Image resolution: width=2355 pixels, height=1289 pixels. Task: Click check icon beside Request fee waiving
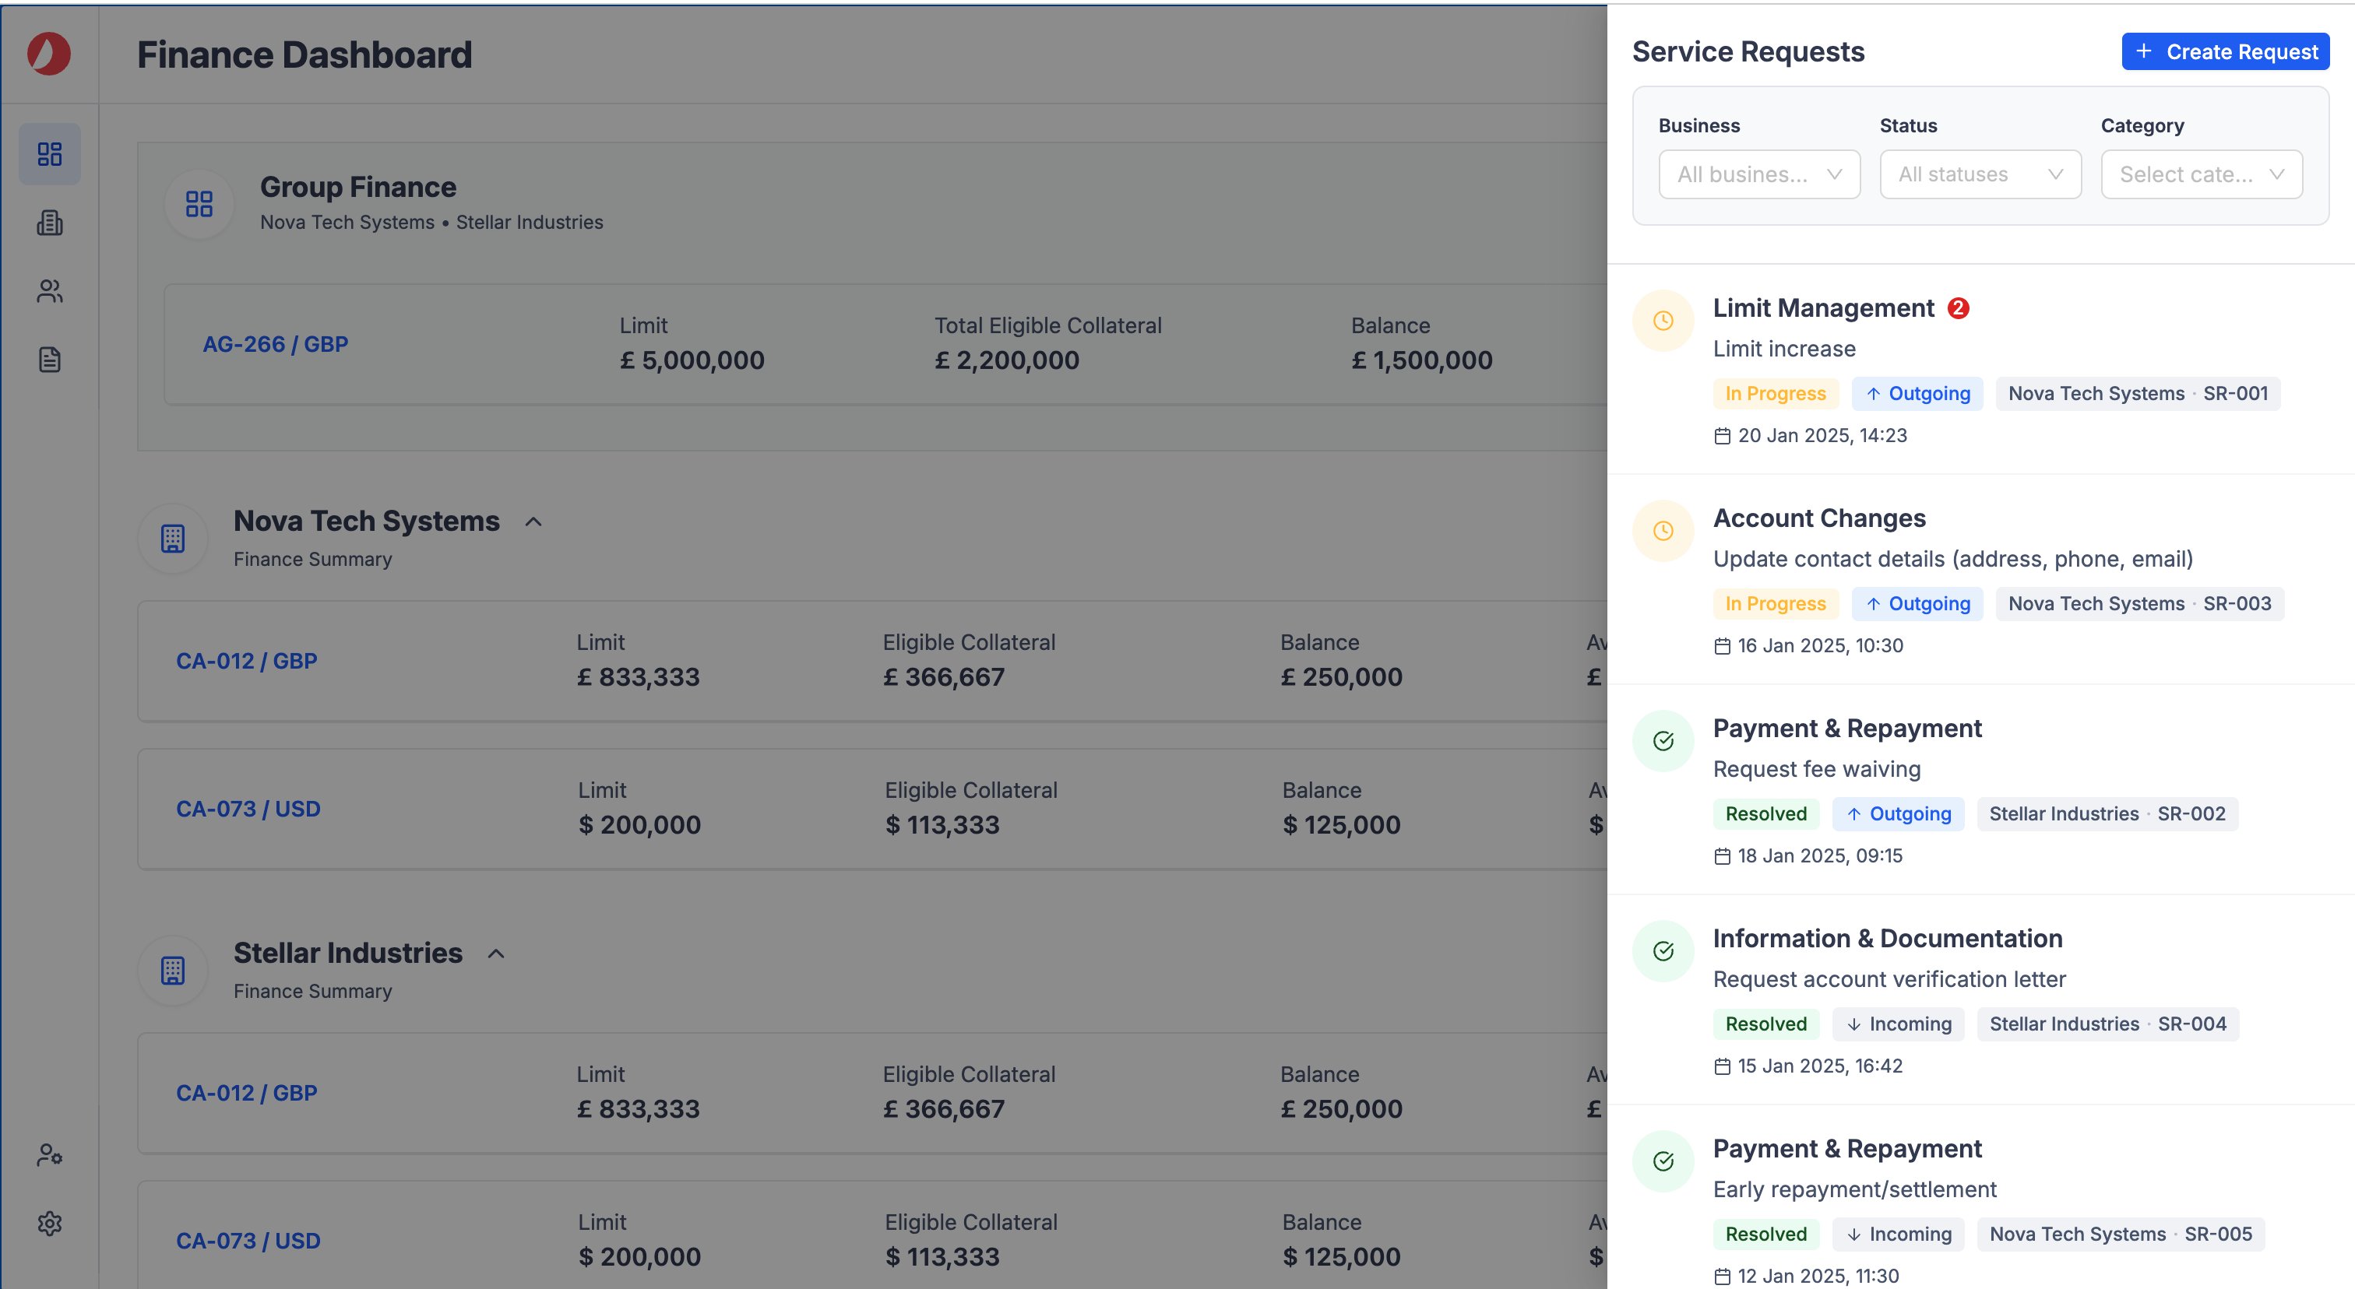(x=1663, y=741)
